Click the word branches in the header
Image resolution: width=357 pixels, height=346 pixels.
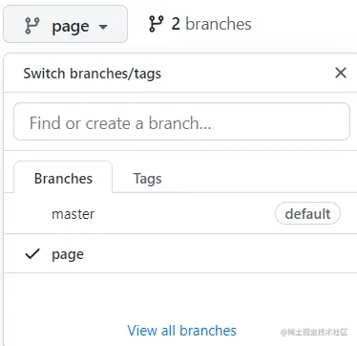pyautogui.click(x=219, y=24)
